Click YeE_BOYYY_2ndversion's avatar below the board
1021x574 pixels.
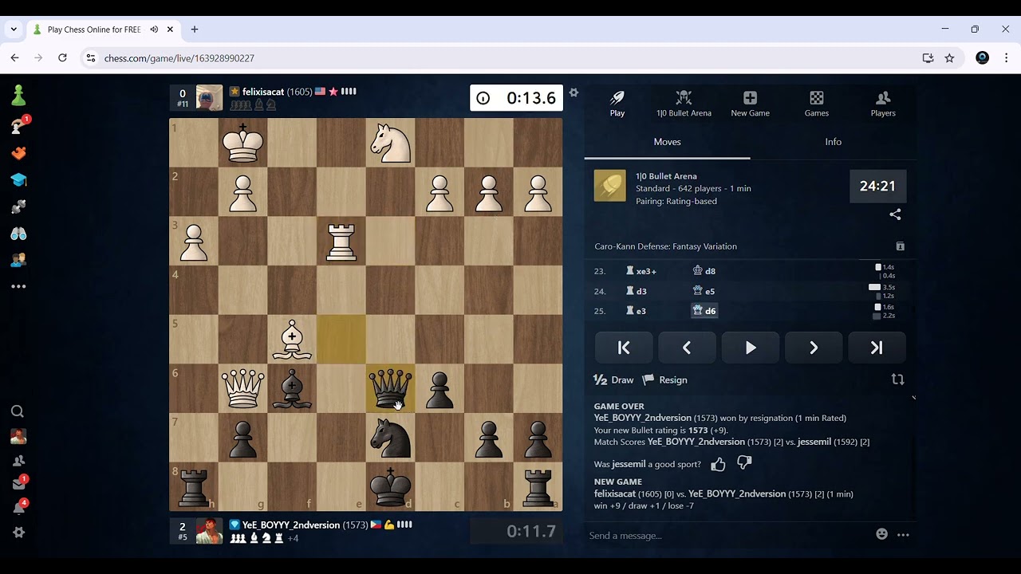tap(209, 531)
